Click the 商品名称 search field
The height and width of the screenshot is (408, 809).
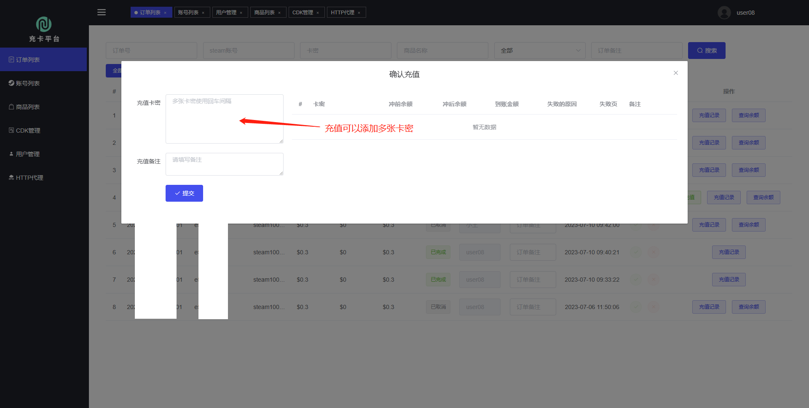442,51
